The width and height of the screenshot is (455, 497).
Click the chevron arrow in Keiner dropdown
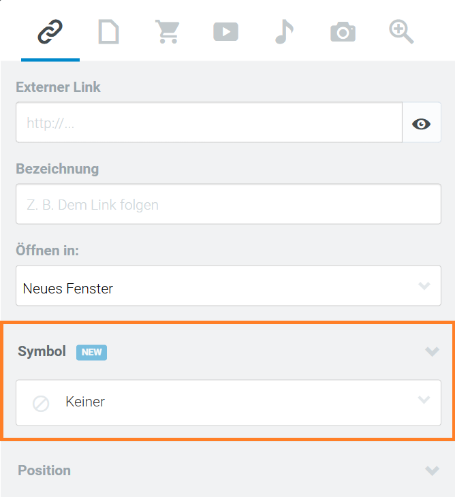(424, 400)
